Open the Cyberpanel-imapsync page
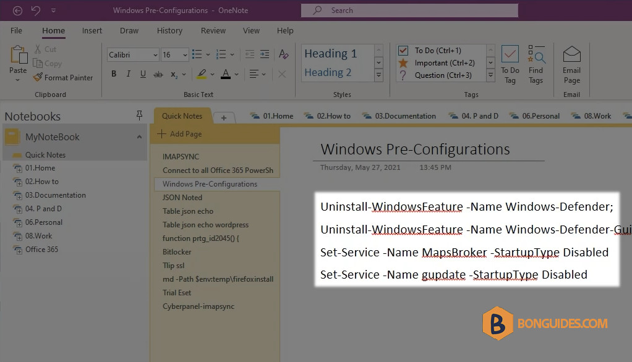Image resolution: width=632 pixels, height=362 pixels. click(199, 306)
